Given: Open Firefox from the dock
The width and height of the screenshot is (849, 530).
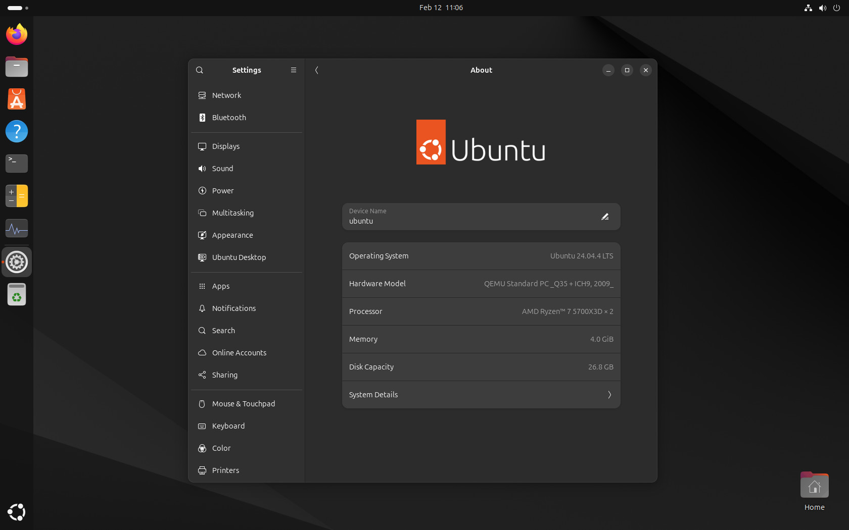Looking at the screenshot, I should tap(17, 34).
